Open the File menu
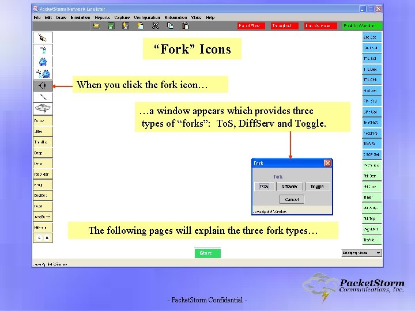Viewport: 415px width, 311px height. point(37,17)
